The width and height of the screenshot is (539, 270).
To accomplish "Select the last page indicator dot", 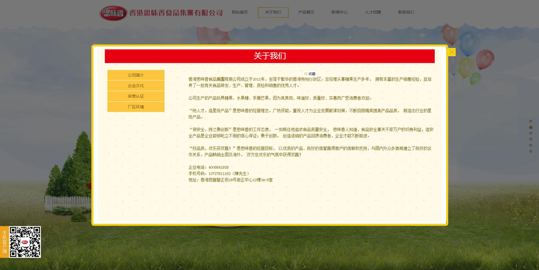I will click(x=530, y=151).
